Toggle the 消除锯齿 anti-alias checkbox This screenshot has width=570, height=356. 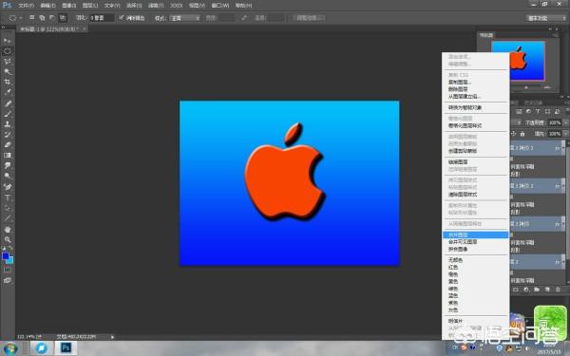click(122, 17)
